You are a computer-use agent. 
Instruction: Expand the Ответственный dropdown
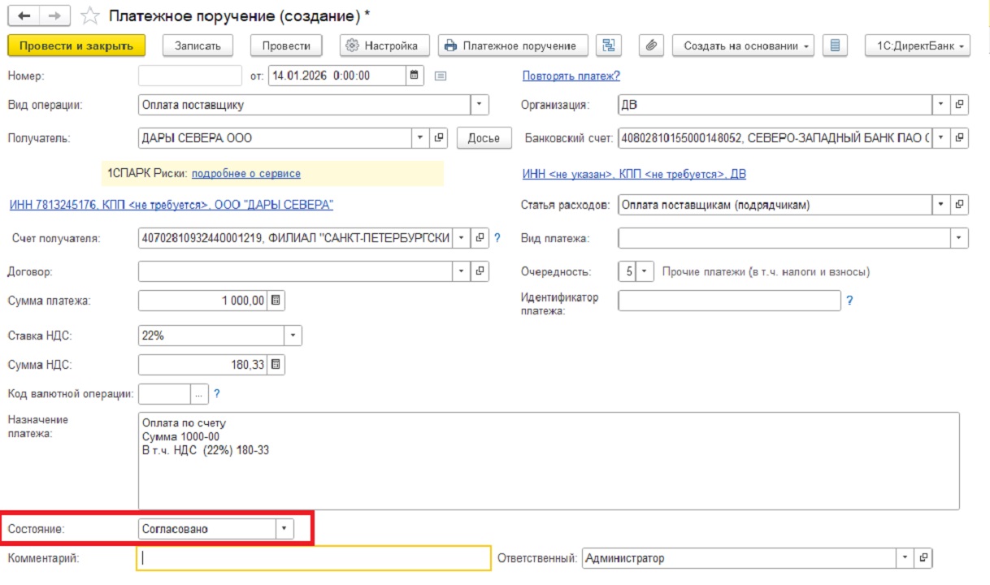point(905,559)
